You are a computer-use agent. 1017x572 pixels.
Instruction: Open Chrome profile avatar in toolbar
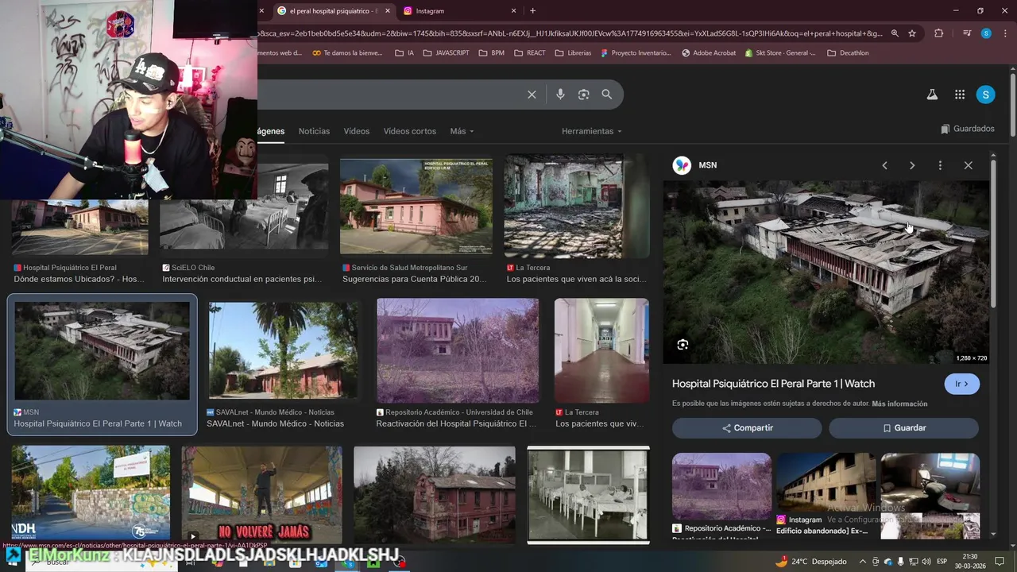(x=986, y=33)
